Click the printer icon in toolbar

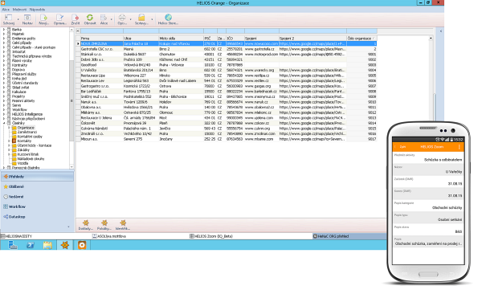tap(122, 18)
